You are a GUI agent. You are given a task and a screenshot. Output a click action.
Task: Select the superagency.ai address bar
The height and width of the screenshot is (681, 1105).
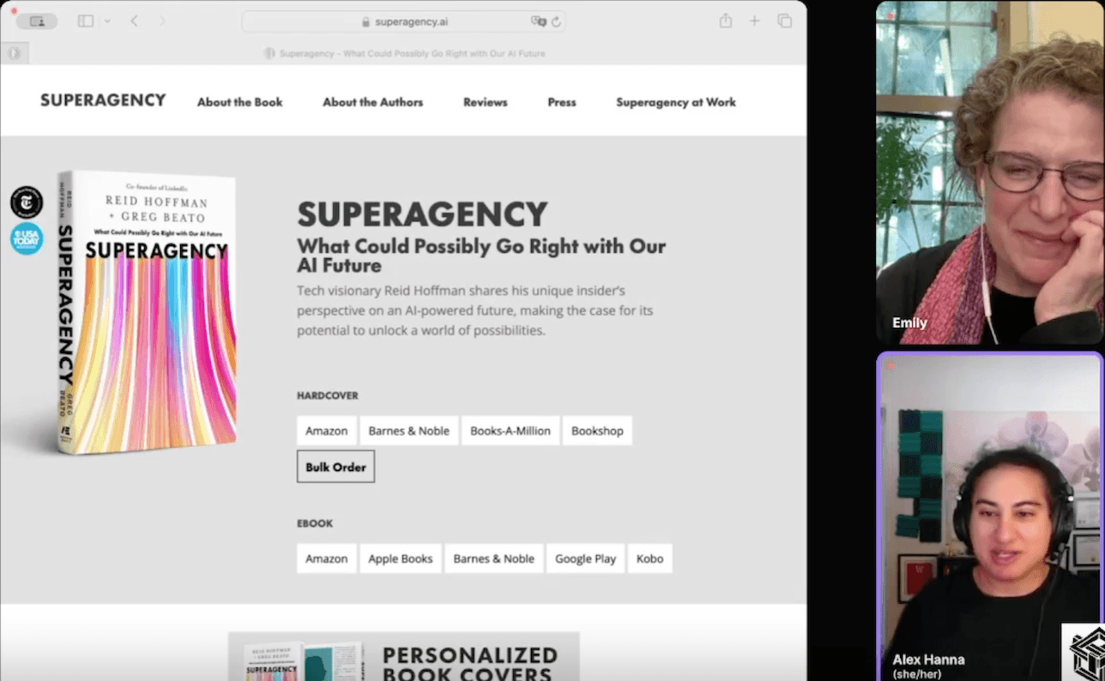coord(403,21)
